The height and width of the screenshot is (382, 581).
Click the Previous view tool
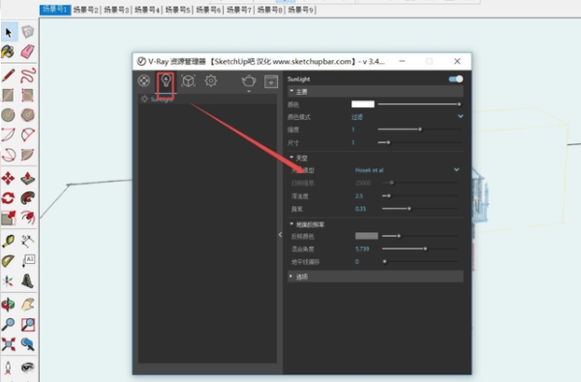coord(28,344)
